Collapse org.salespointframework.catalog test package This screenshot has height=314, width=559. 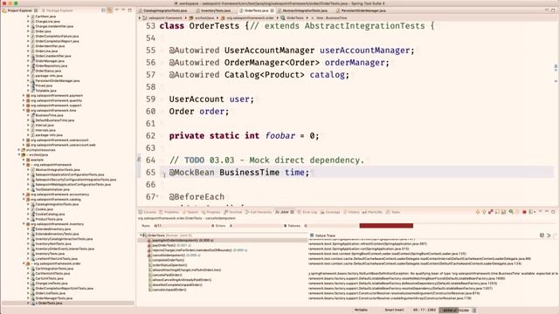(24, 200)
